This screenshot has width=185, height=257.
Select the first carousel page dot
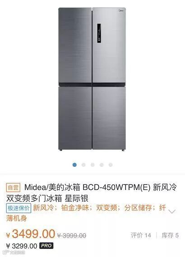[x=74, y=165]
